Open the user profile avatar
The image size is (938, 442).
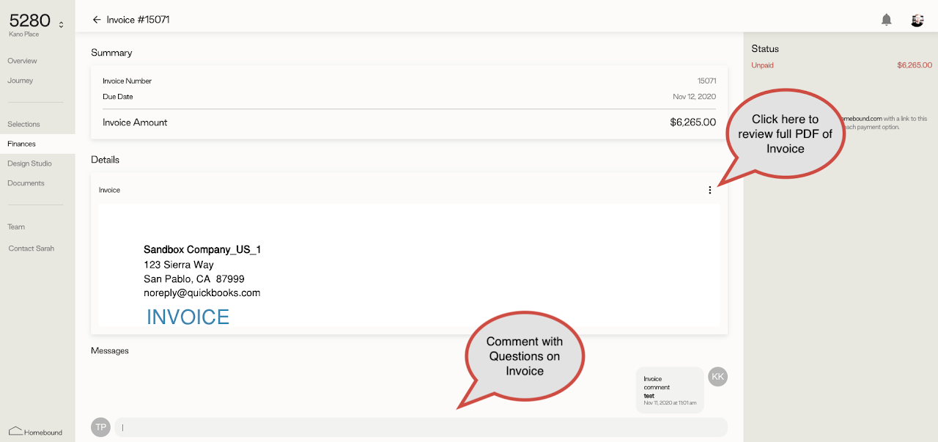coord(917,20)
